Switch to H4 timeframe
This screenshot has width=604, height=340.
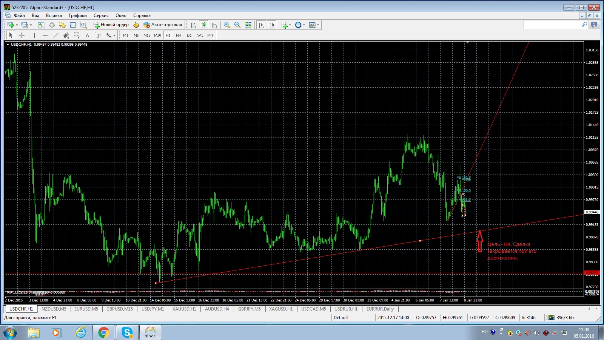tap(179, 35)
